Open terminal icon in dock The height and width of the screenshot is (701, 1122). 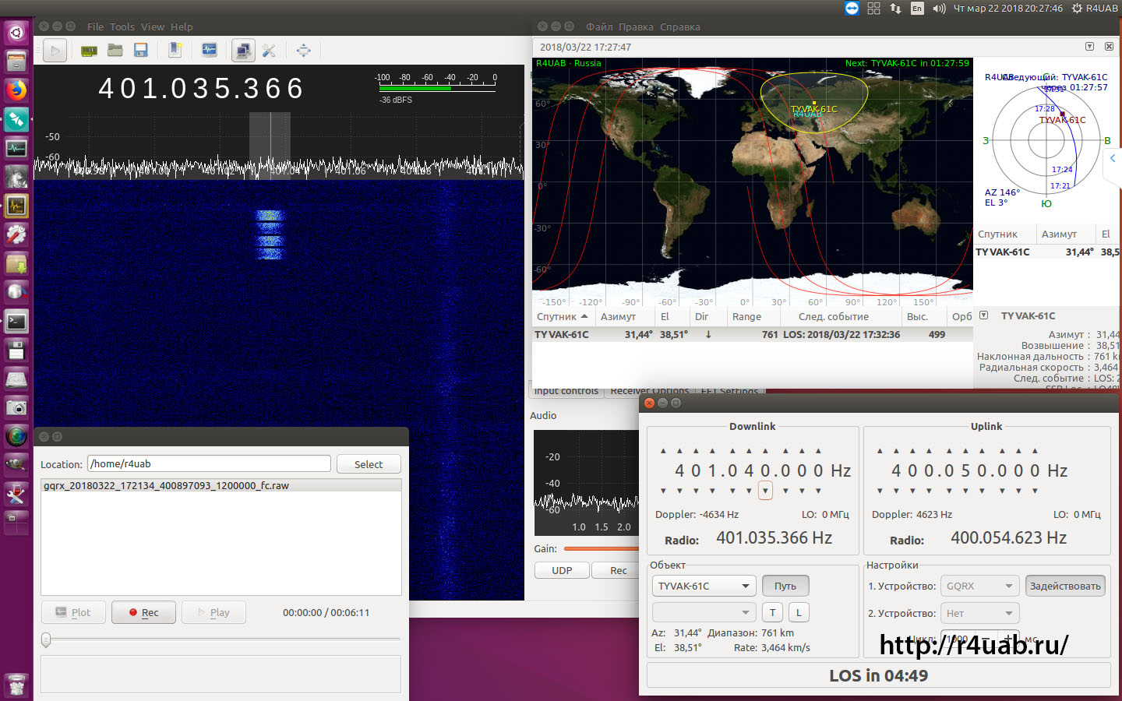pos(16,321)
